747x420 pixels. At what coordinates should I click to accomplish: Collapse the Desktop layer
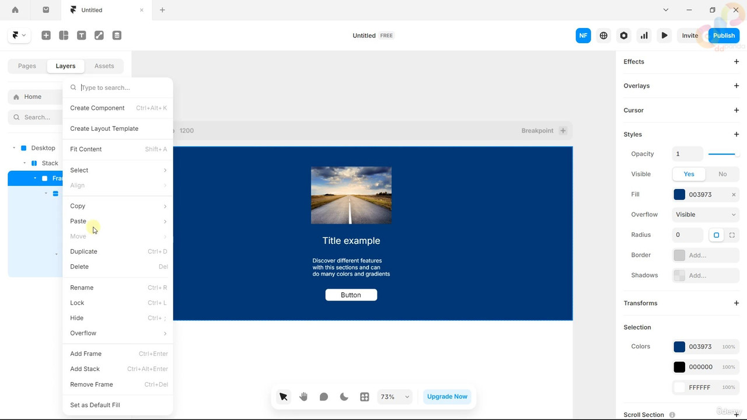(14, 148)
